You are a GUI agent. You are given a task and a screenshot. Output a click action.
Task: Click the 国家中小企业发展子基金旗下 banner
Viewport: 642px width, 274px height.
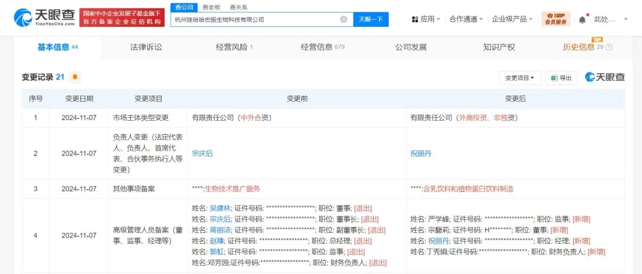point(122,18)
